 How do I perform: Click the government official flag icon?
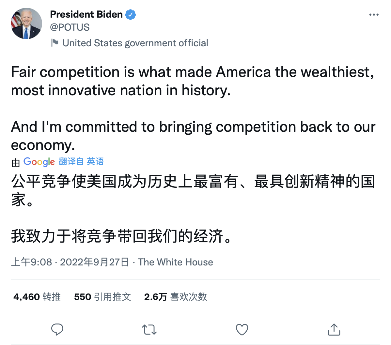tap(55, 43)
